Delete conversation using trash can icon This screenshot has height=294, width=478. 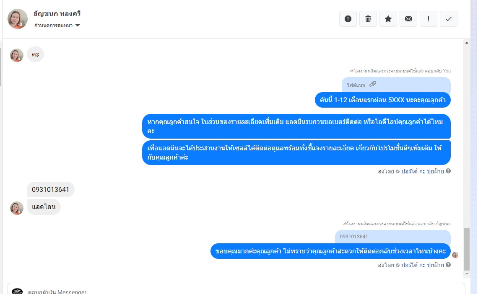pyautogui.click(x=368, y=19)
